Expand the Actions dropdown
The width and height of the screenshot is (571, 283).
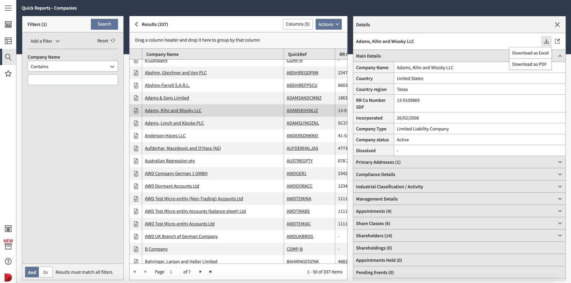pyautogui.click(x=329, y=24)
